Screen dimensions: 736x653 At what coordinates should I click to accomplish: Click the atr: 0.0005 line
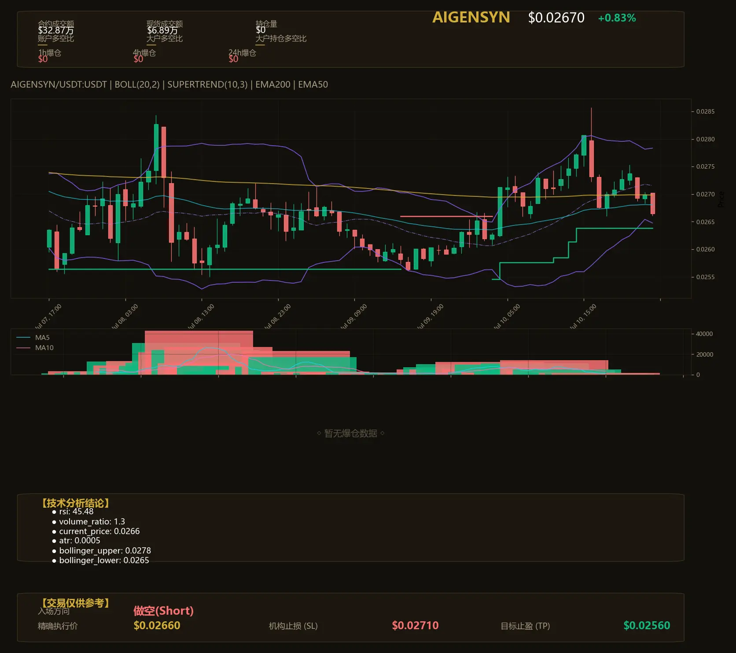click(76, 541)
